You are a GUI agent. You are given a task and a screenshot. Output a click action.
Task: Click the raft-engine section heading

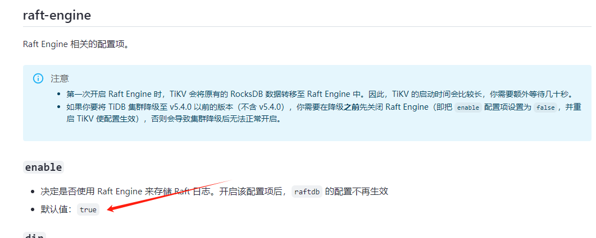point(57,16)
